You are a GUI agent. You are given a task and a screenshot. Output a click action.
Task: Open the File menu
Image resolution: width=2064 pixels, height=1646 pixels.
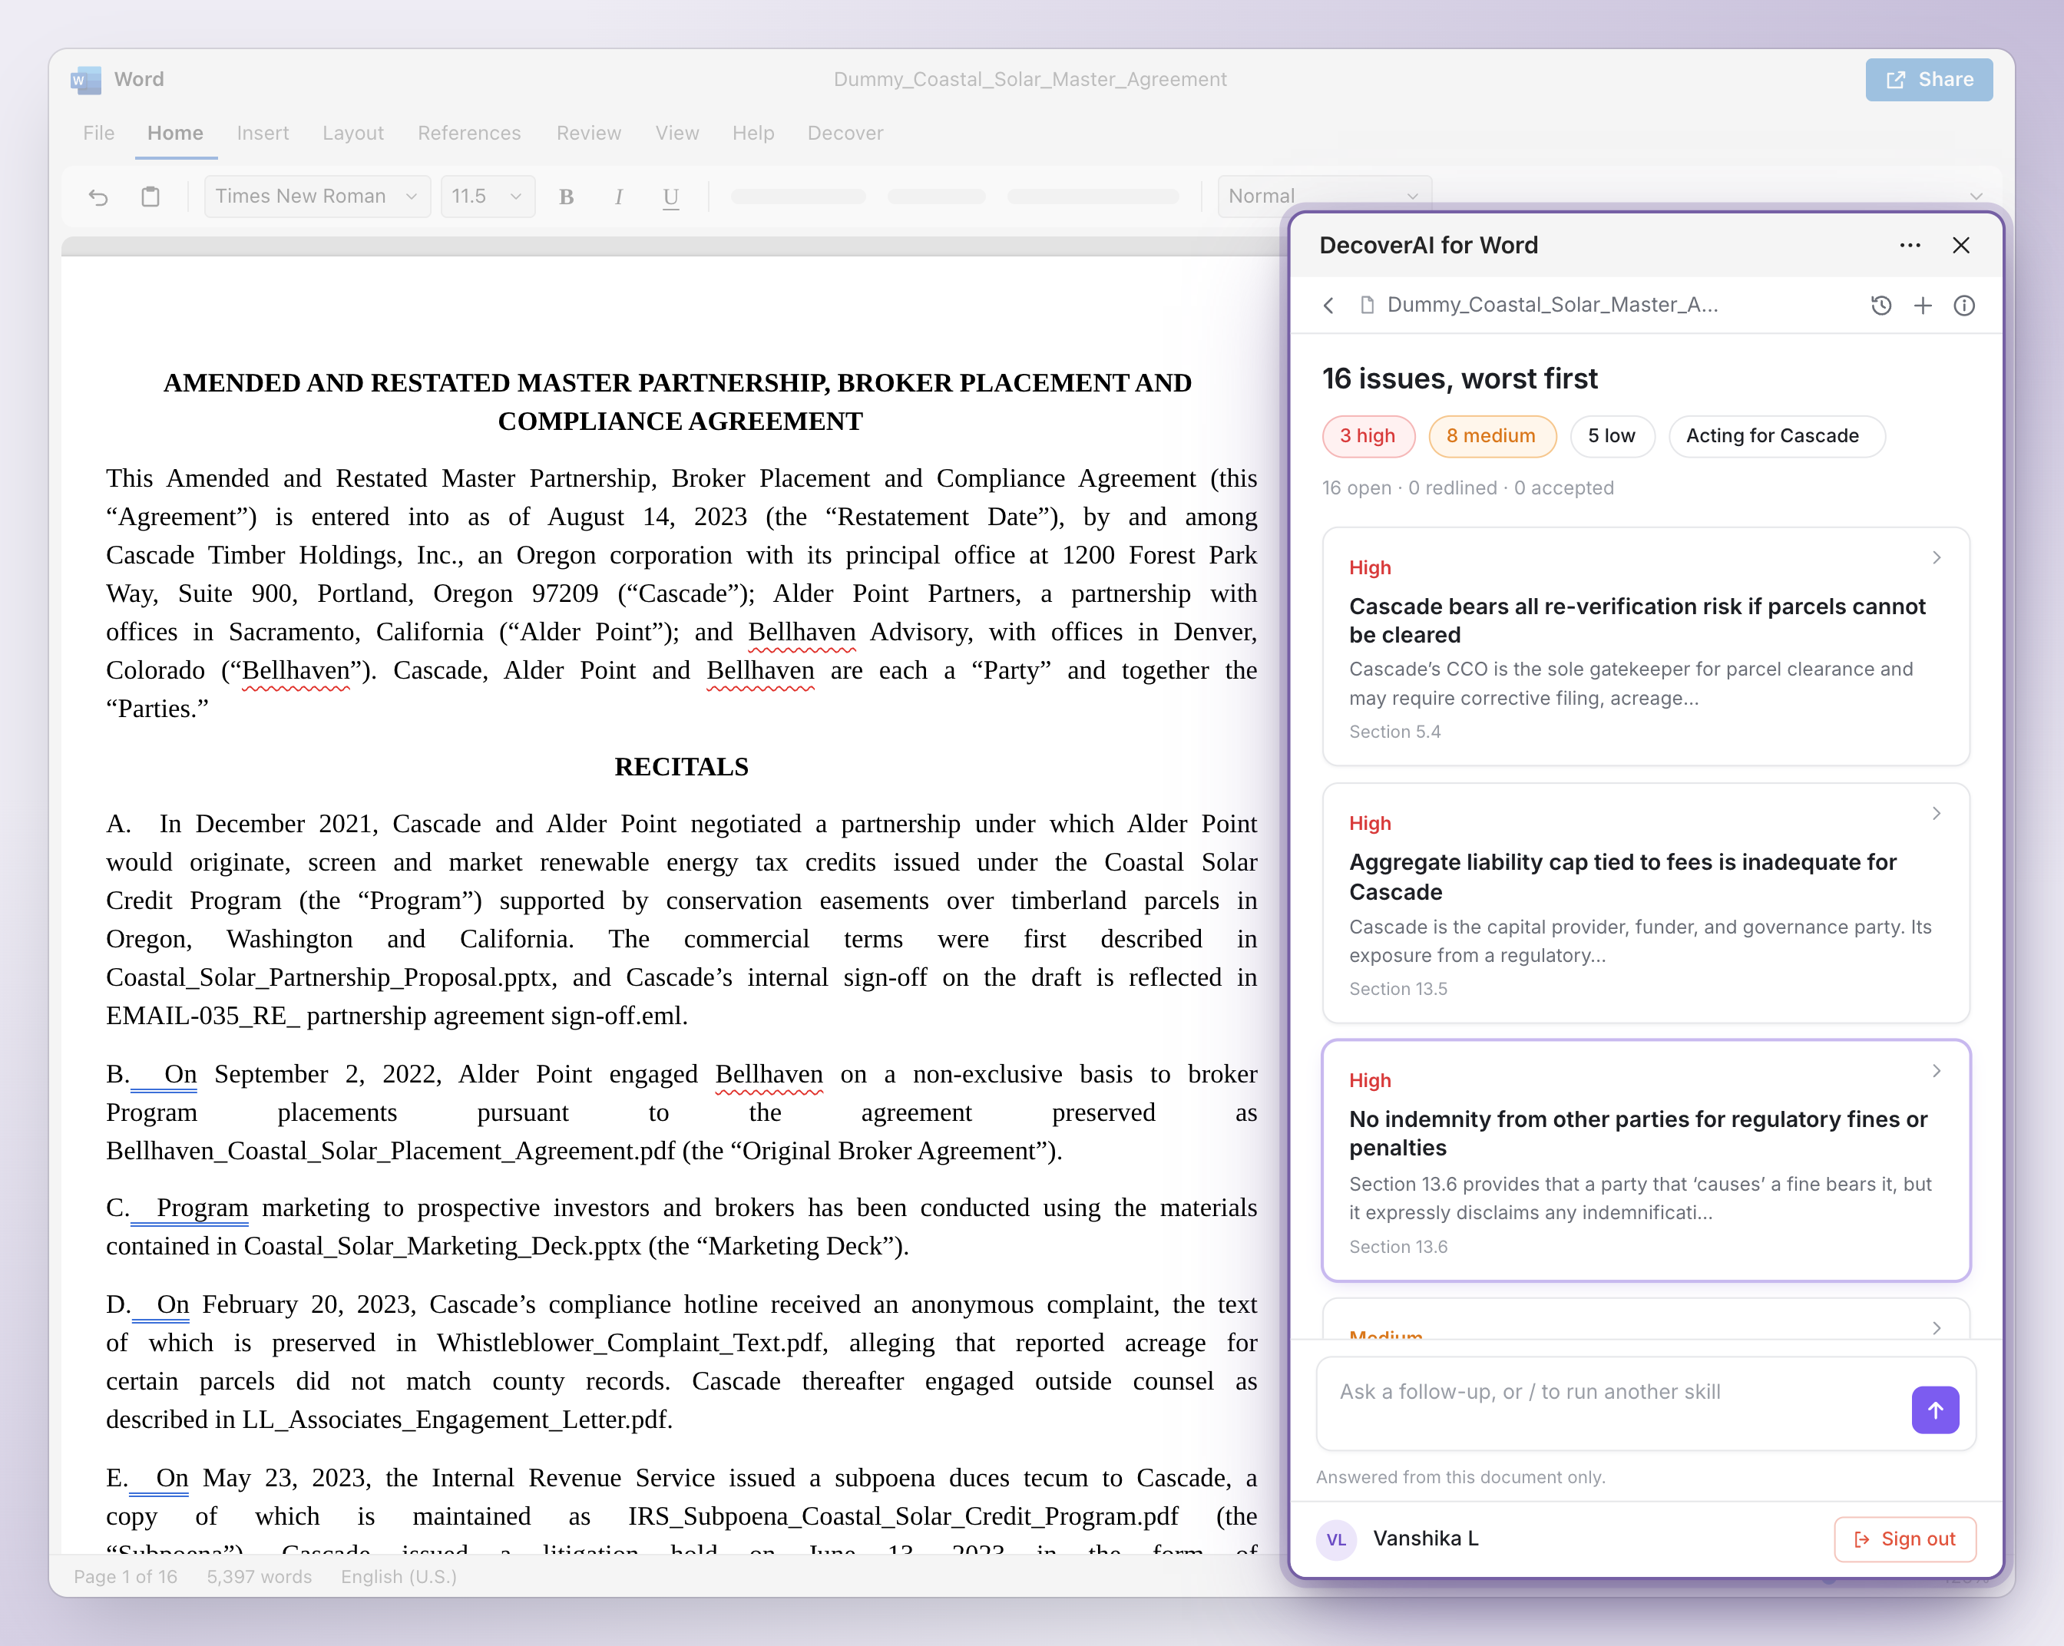(98, 133)
